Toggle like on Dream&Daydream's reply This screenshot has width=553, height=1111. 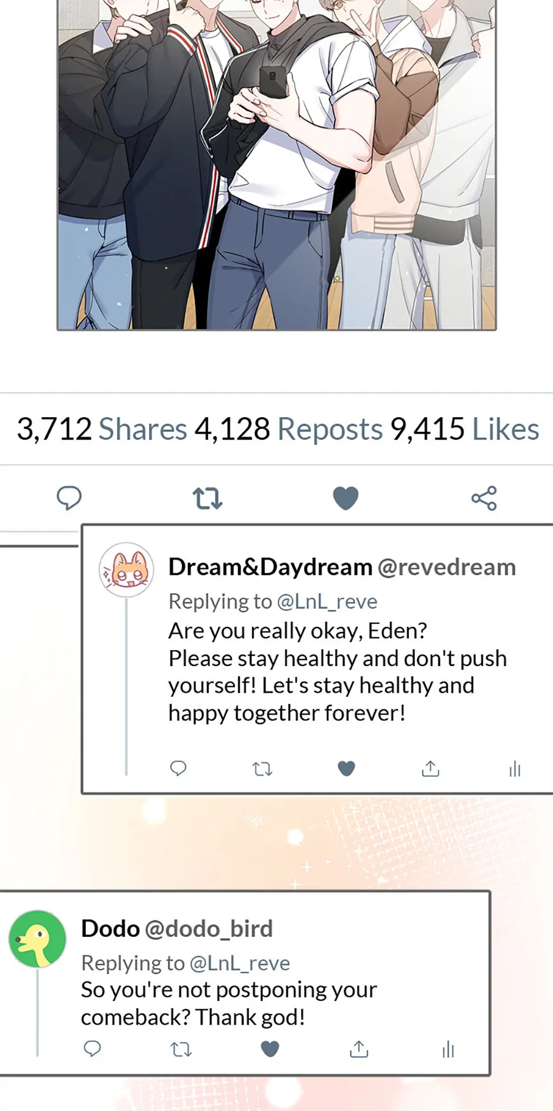pos(347,769)
